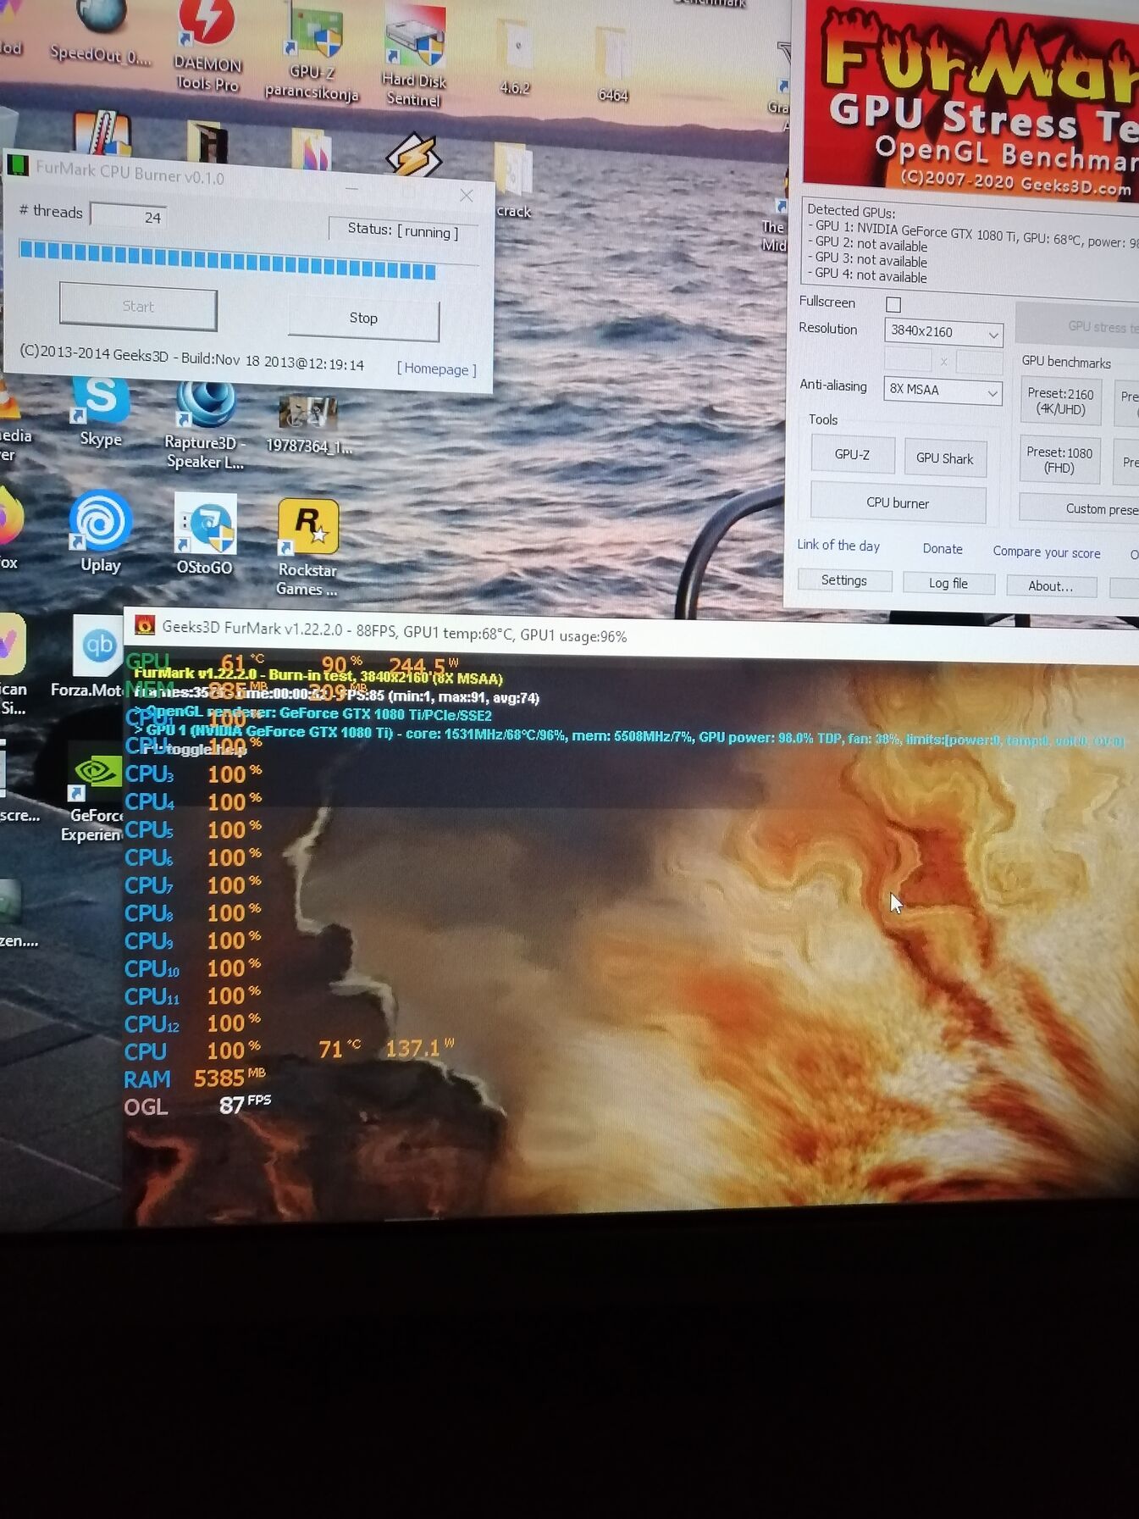Click CPU Burner window title icon

click(18, 164)
